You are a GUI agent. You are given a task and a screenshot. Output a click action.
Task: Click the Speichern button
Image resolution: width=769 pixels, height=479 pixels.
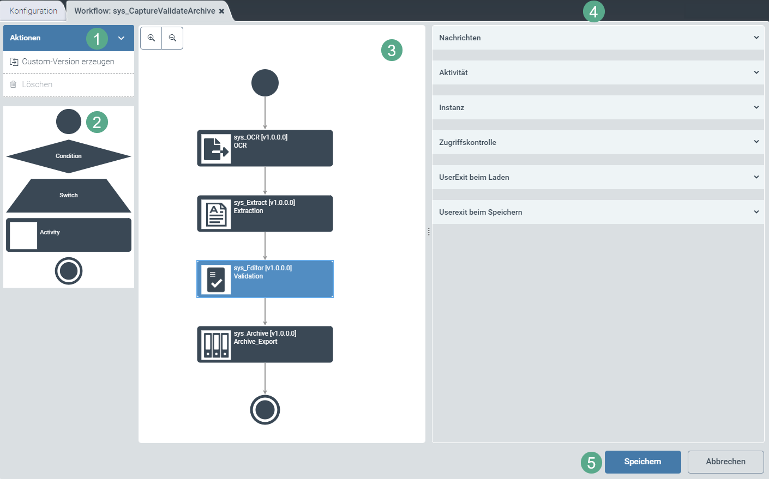pyautogui.click(x=642, y=462)
